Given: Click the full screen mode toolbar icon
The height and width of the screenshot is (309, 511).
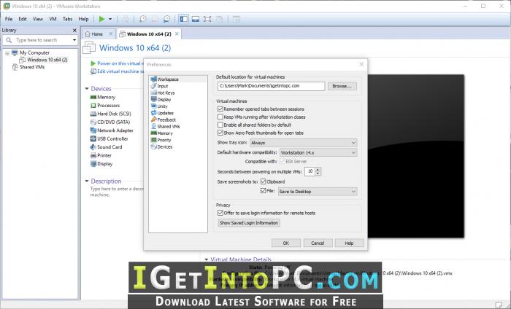Looking at the screenshot, I should pyautogui.click(x=207, y=19).
